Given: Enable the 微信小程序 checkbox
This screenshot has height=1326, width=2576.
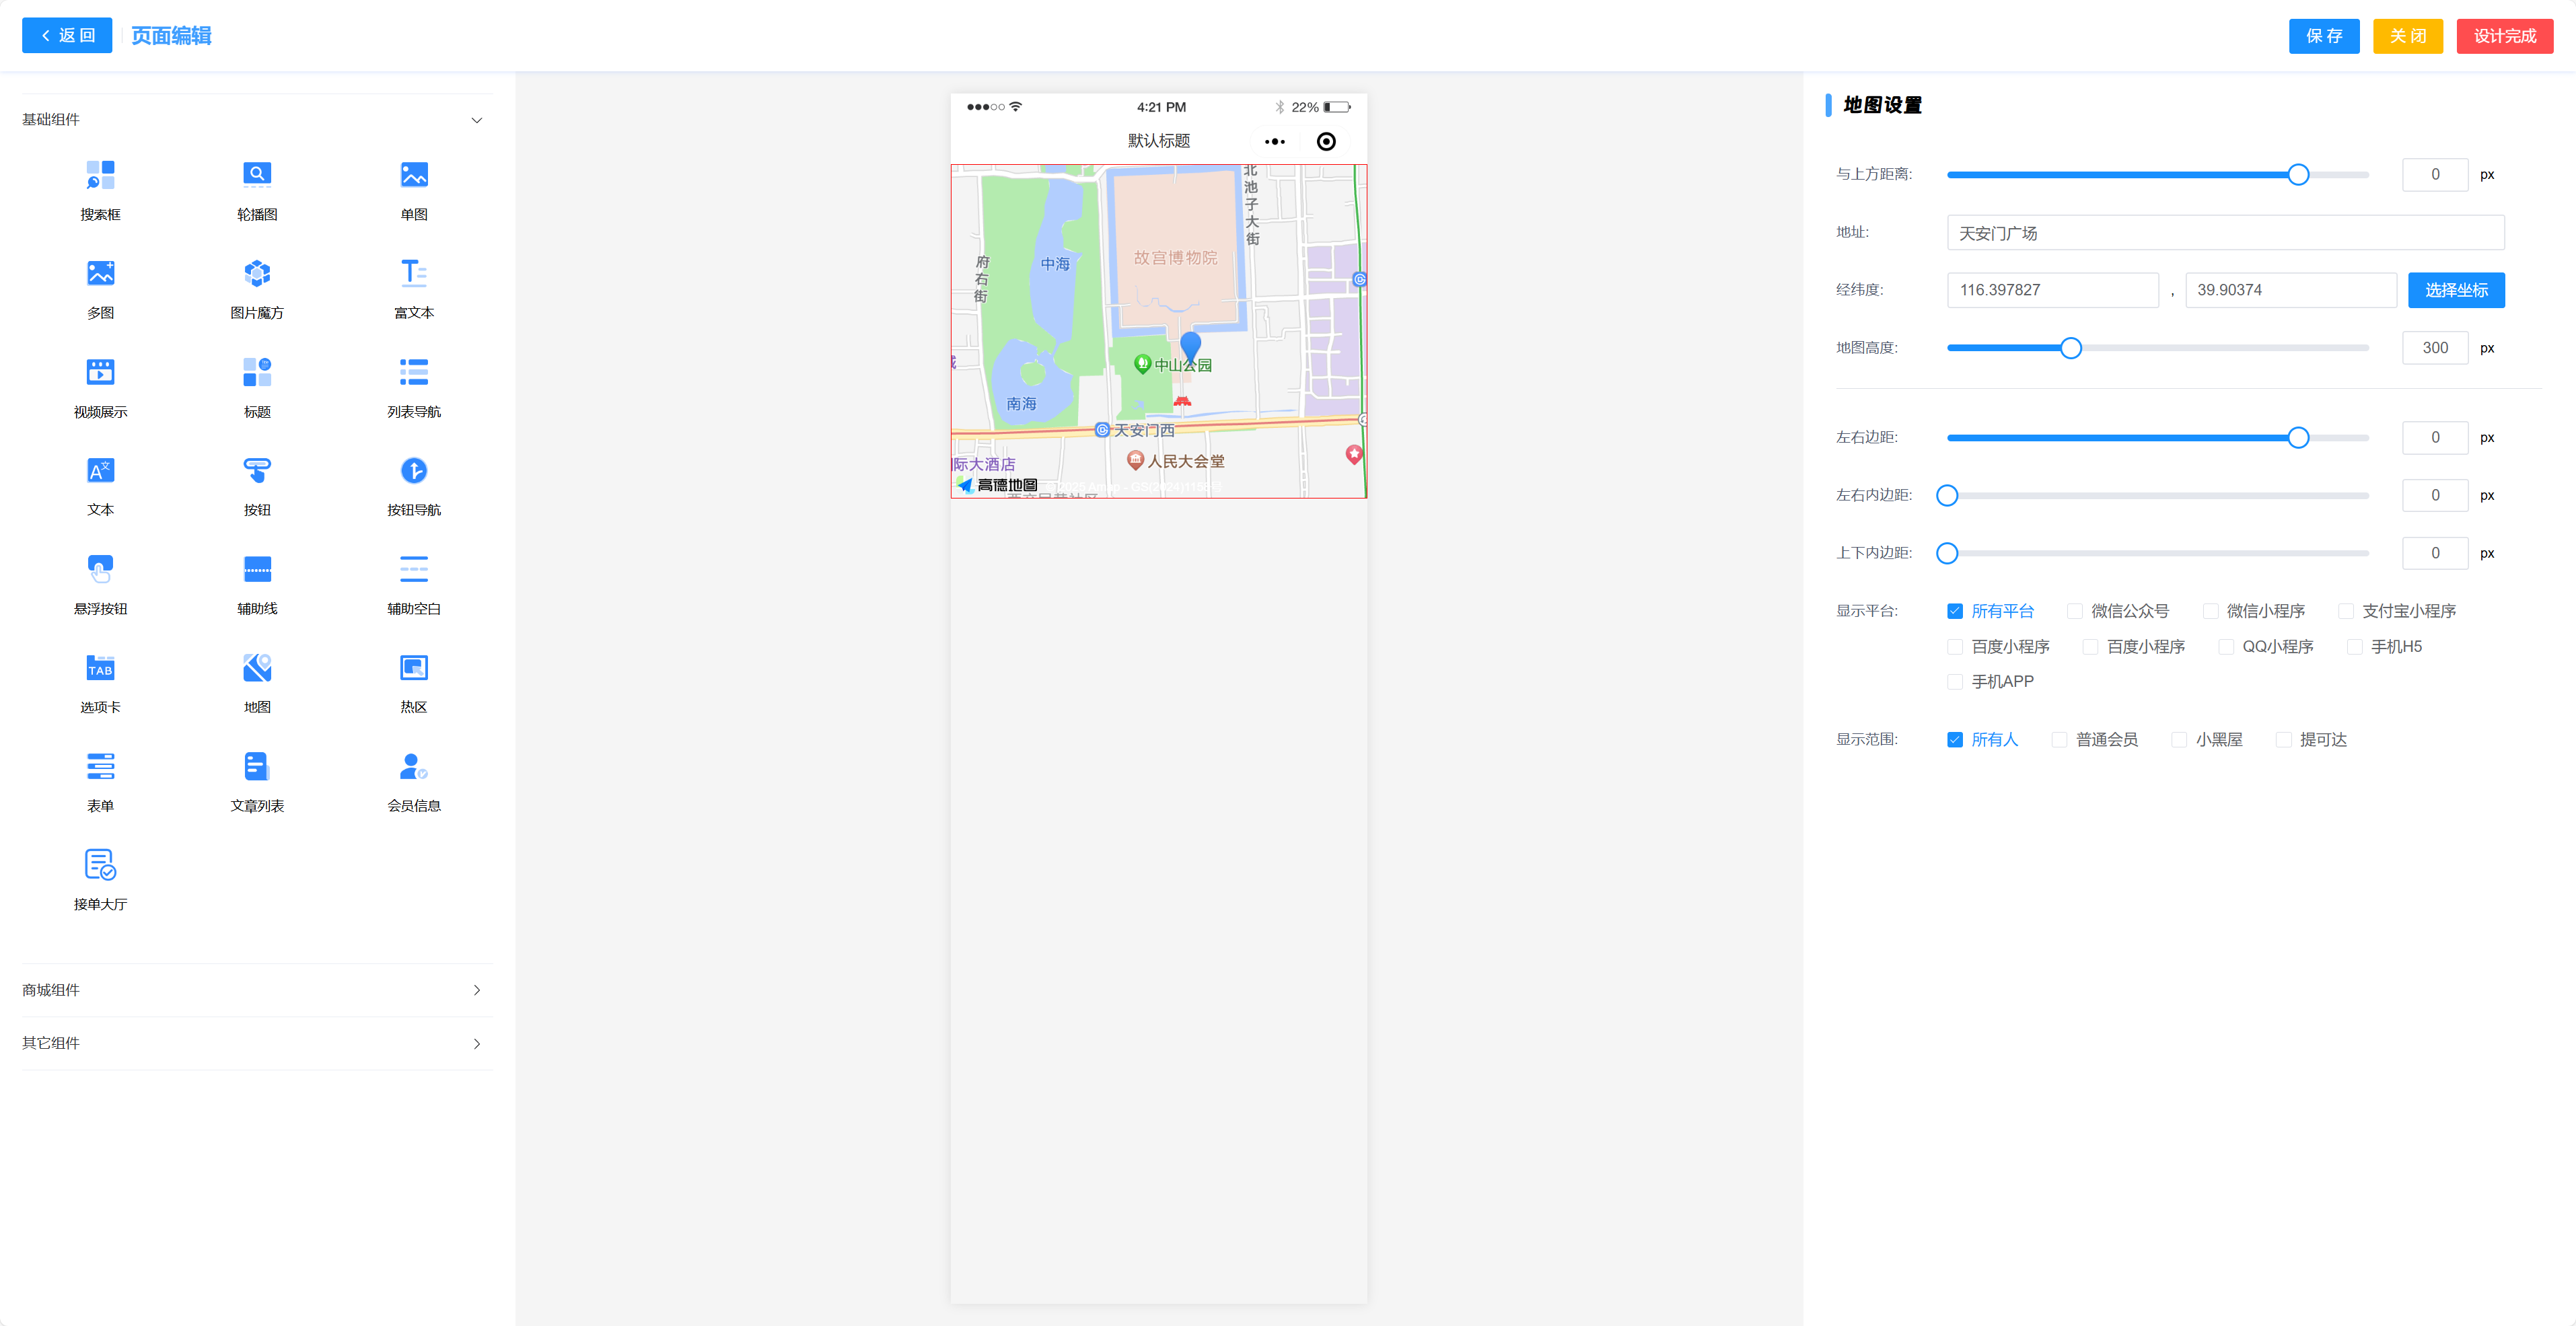Looking at the screenshot, I should (x=2210, y=611).
